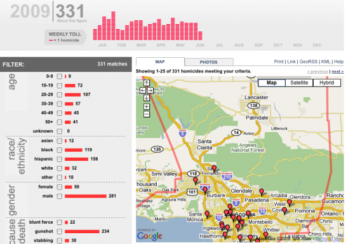Screen dimensions: 346x244
Task: Click the homicide marker near West Covina
Action: pos(284,210)
